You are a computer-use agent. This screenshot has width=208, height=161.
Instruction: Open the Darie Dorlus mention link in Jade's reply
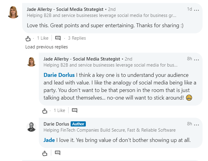pyautogui.click(x=59, y=75)
